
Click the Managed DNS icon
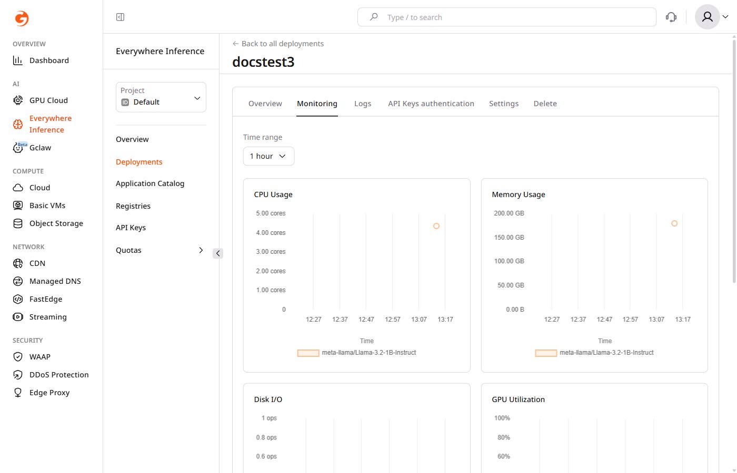[18, 281]
